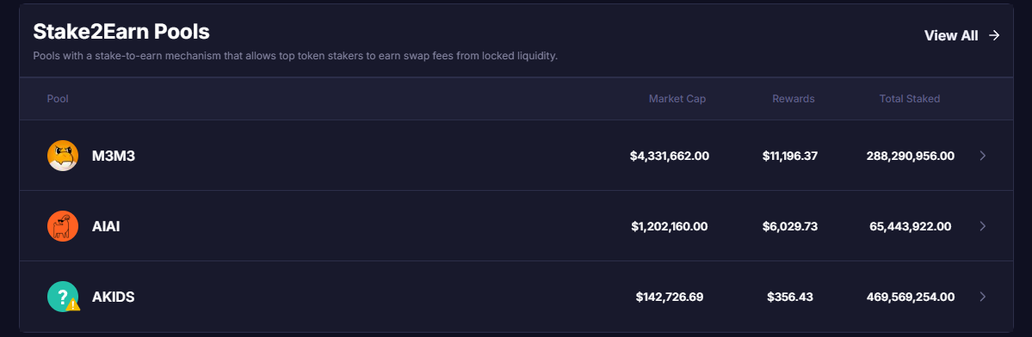Viewport: 1032px width, 337px height.
Task: Select the AKIDS pool name
Action: (114, 297)
